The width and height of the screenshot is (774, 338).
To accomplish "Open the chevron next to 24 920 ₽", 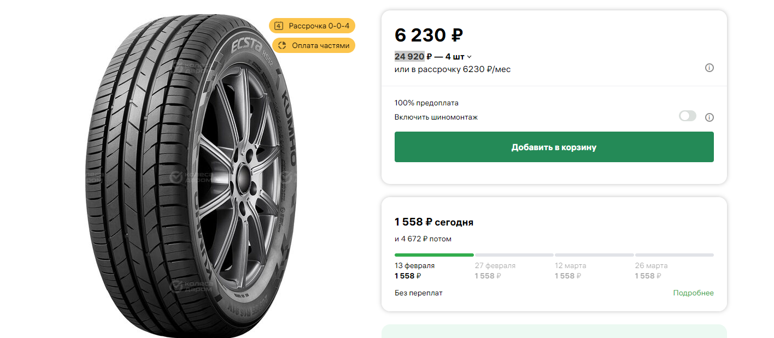I will point(469,56).
